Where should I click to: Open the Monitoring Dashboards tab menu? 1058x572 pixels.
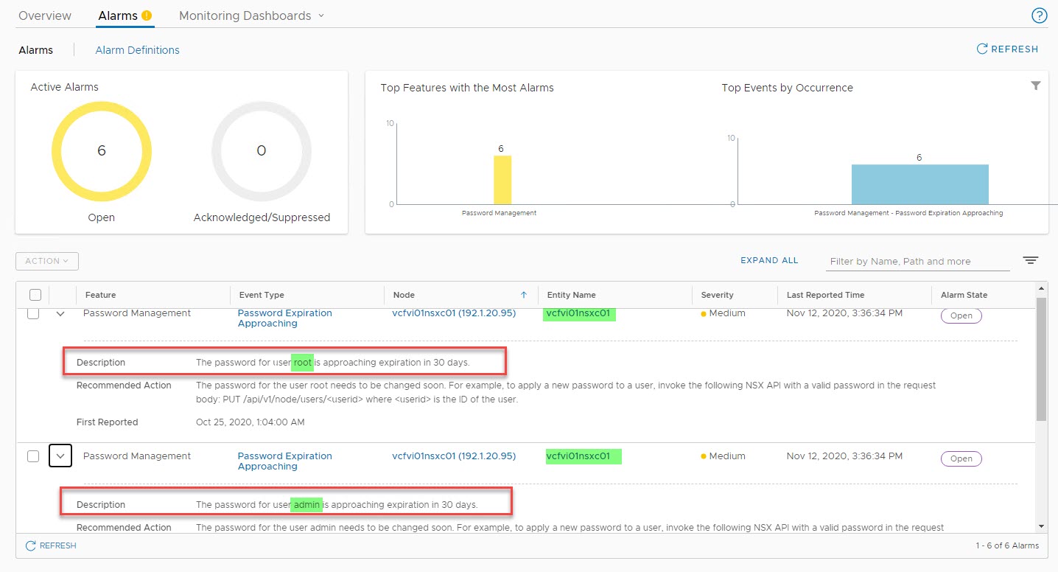tap(251, 15)
